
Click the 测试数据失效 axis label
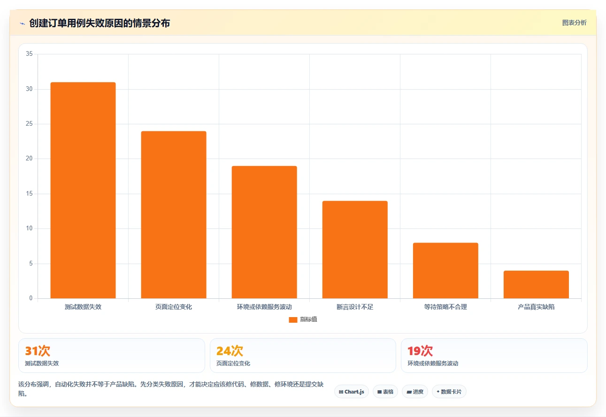(83, 307)
